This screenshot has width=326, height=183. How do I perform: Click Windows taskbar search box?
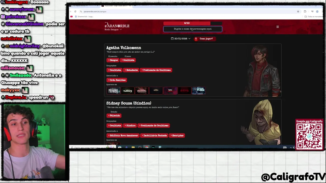(92, 147)
